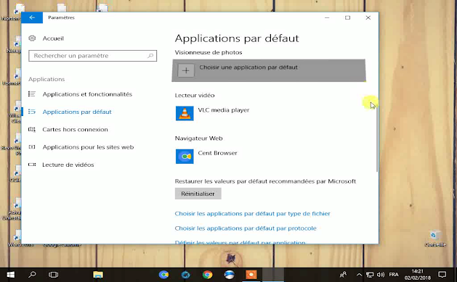The width and height of the screenshot is (457, 282).
Task: Click the Applications par défaut sidebar icon
Action: pos(32,112)
